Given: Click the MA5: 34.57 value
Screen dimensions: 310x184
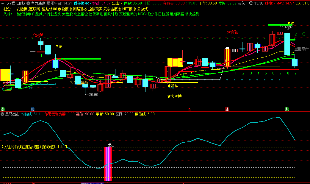Looking at the screenshot, I should click(x=285, y=3).
